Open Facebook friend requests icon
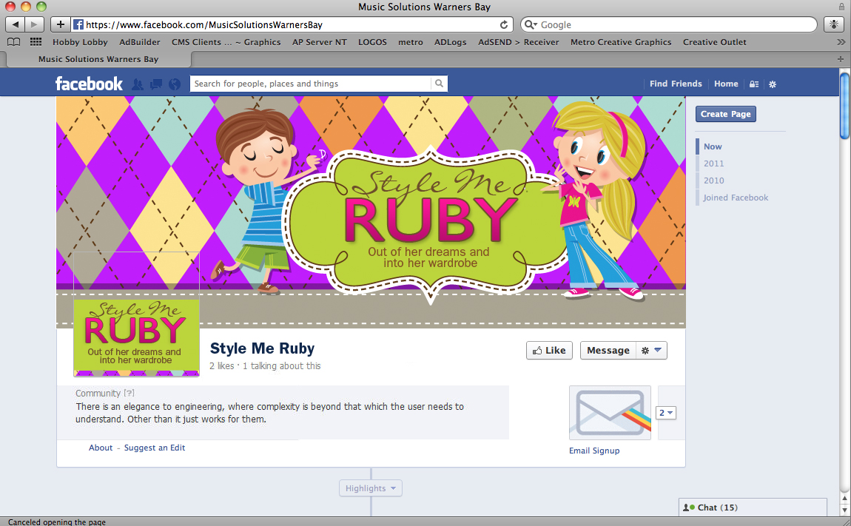Viewport: 851px width, 526px height. (x=138, y=84)
